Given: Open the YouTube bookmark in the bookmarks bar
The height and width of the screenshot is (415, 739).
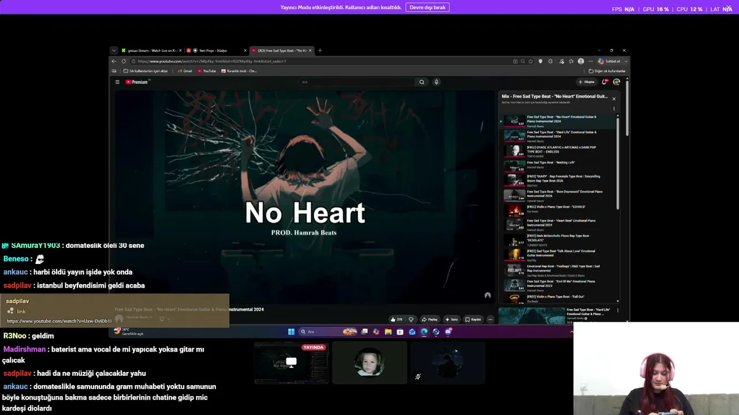Looking at the screenshot, I should point(207,71).
